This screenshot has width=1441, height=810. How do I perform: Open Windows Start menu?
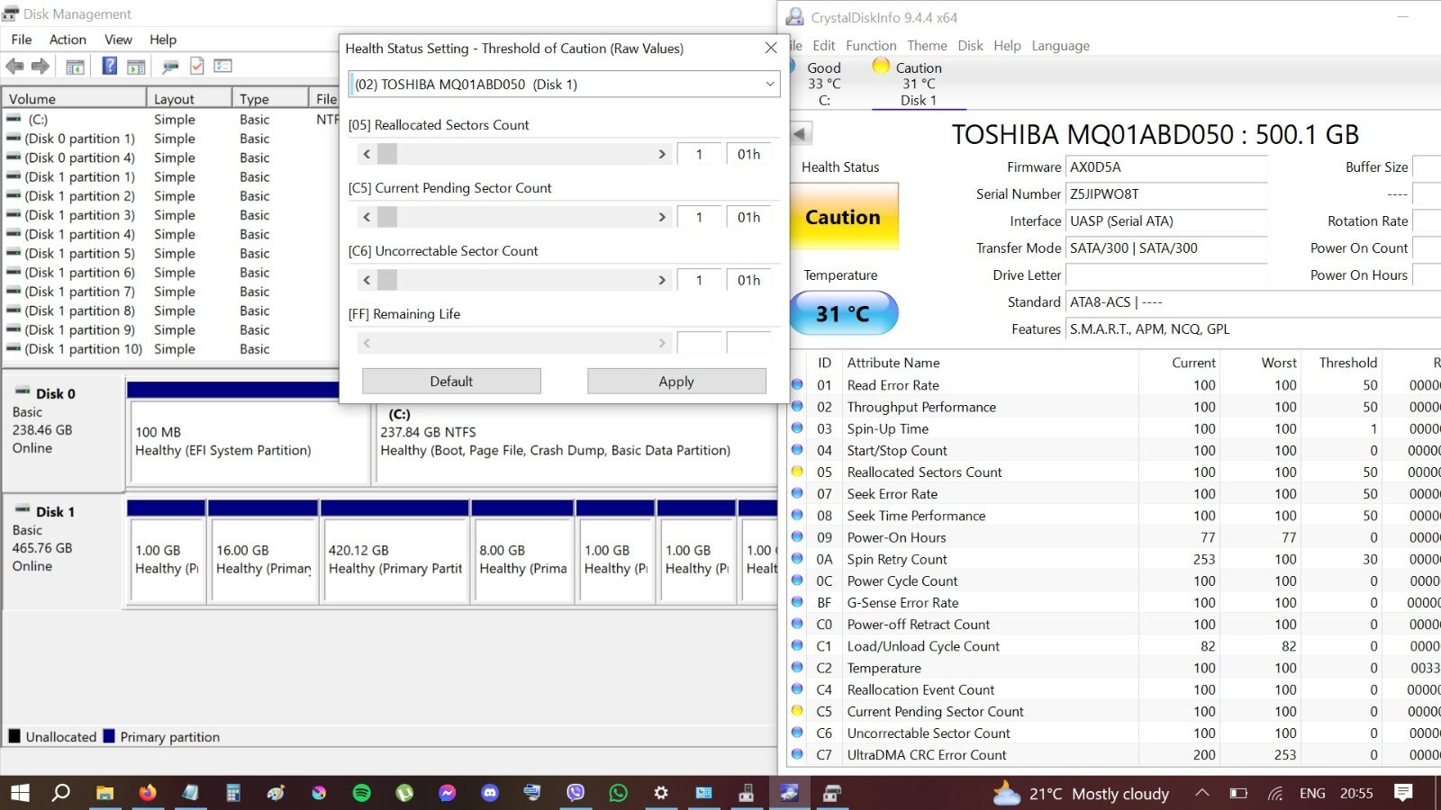[20, 793]
